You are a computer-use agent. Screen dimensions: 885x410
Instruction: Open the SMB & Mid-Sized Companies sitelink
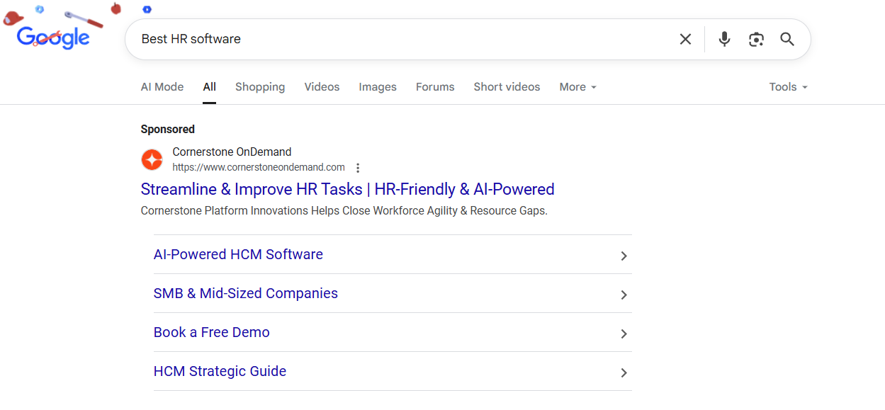[245, 293]
